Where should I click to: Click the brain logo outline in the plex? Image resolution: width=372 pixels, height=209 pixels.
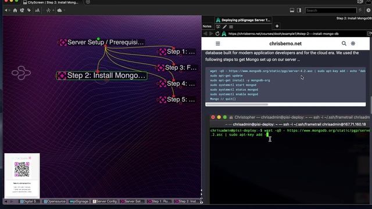click(21, 73)
